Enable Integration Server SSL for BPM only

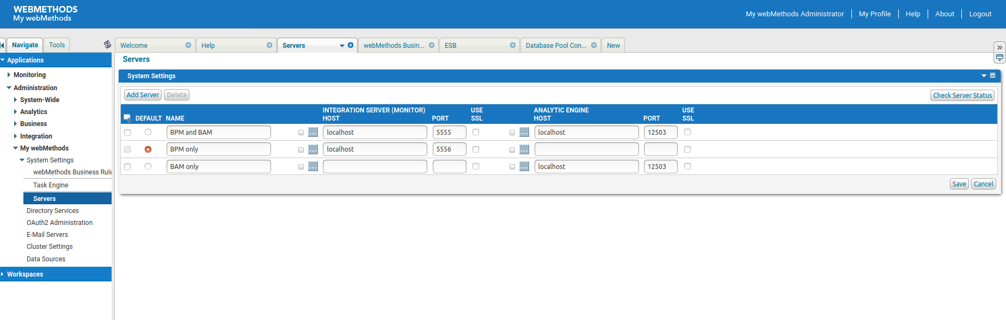(x=476, y=149)
